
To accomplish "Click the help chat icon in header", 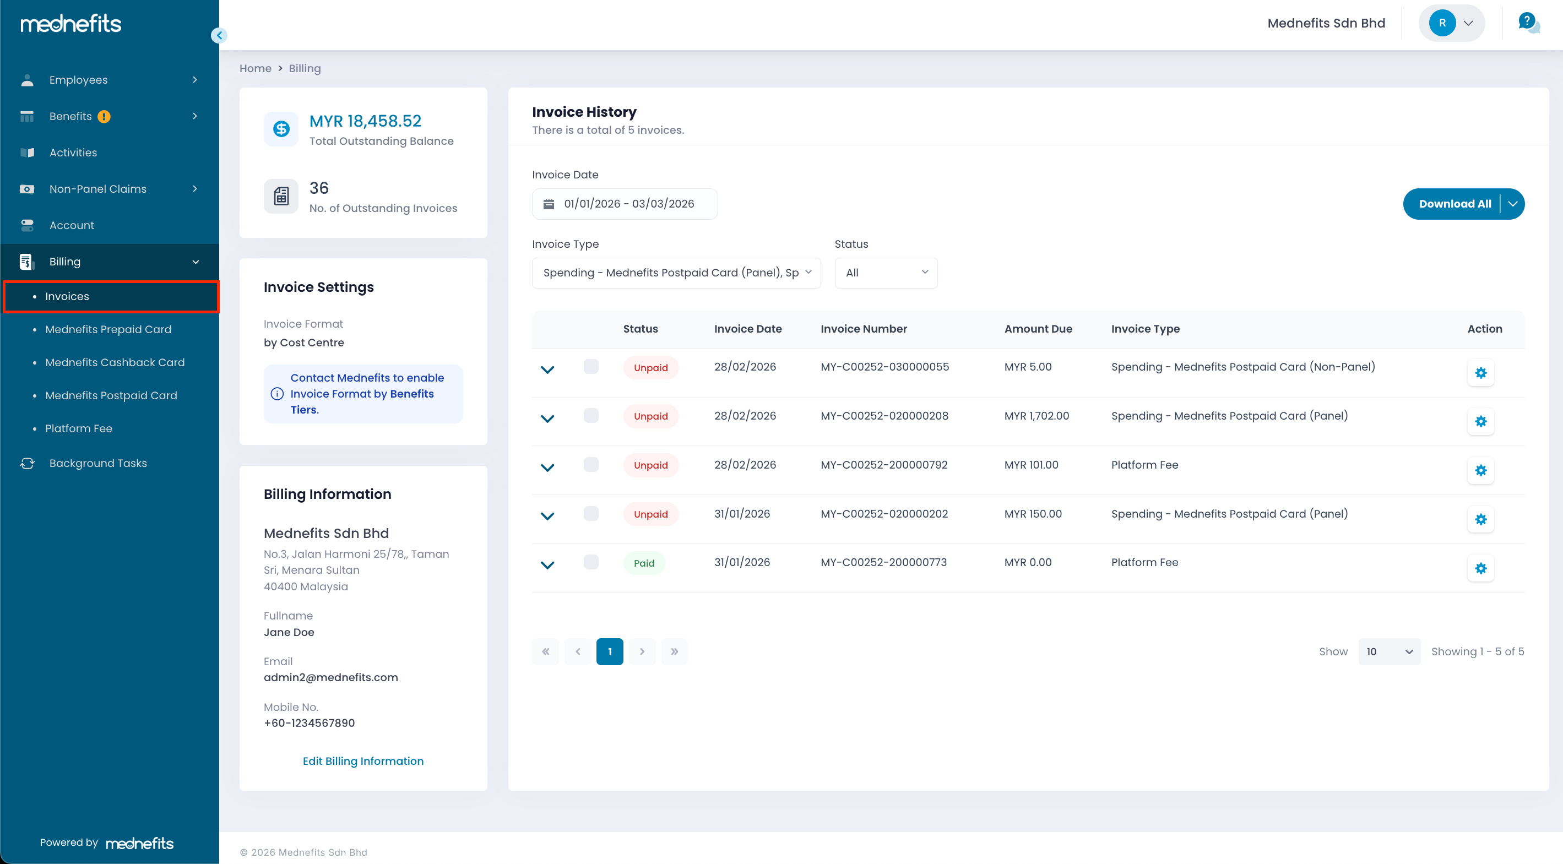I will click(1528, 23).
